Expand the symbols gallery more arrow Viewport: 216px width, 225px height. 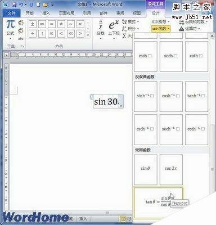[88, 35]
